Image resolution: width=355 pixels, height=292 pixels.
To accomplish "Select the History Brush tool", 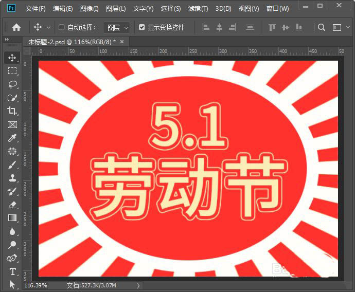I will (12, 191).
